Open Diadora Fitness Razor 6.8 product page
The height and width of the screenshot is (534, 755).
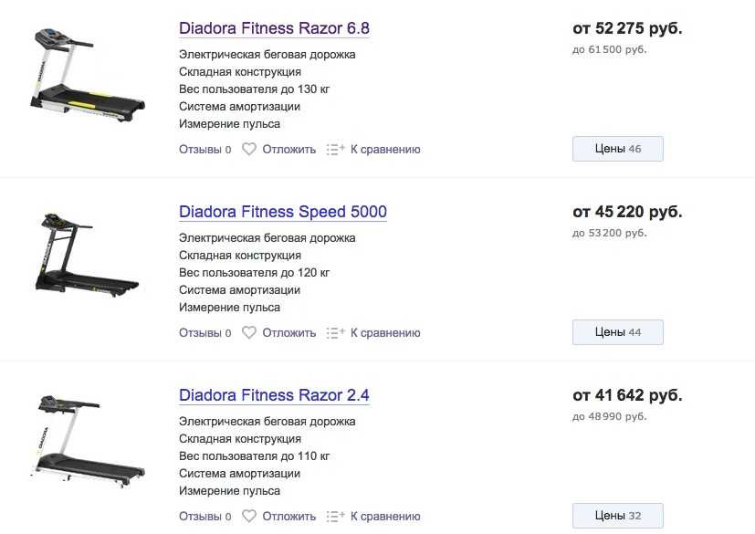[x=274, y=28]
